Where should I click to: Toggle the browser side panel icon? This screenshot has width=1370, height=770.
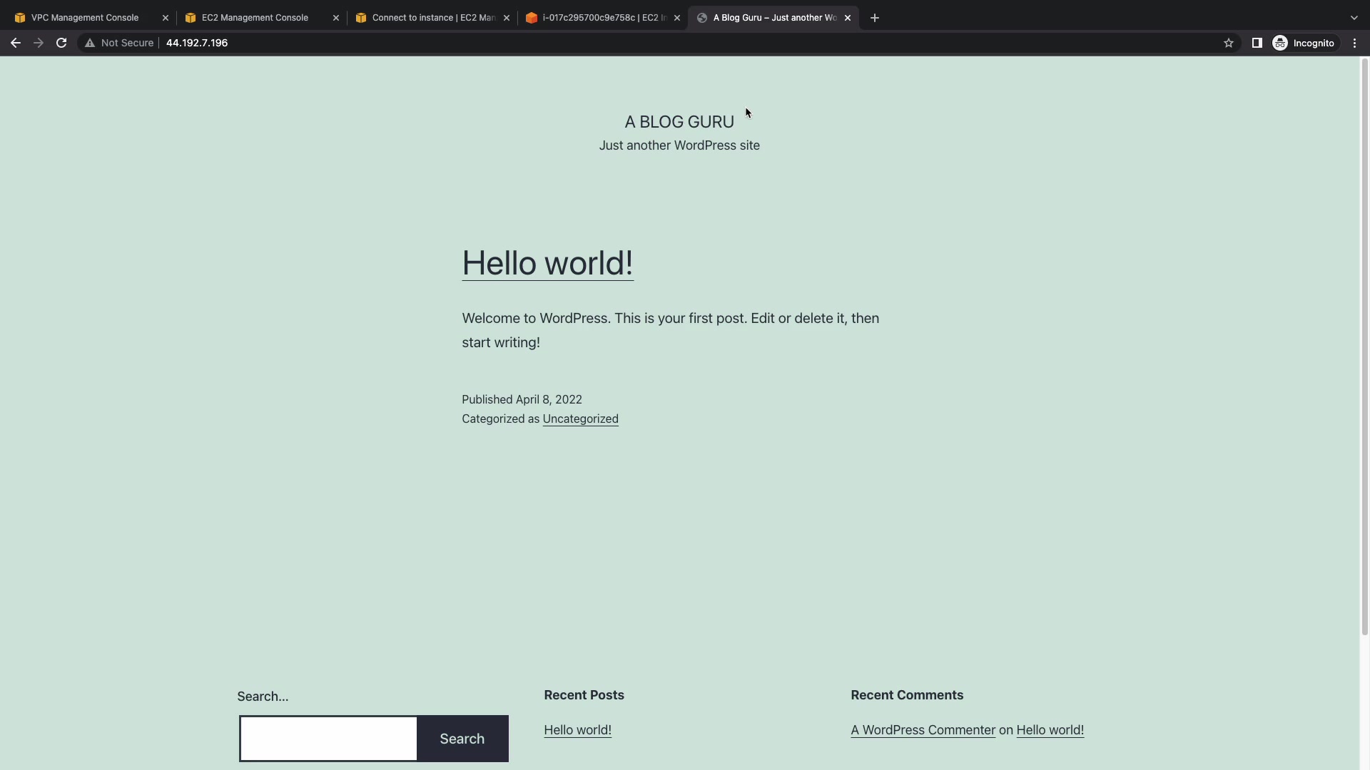point(1257,43)
